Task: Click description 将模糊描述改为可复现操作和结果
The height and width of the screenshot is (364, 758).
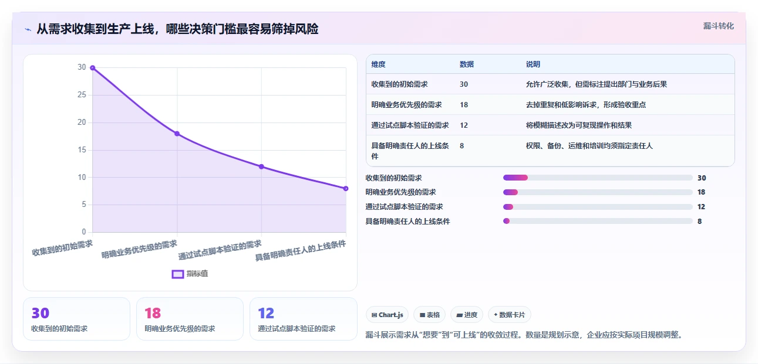Action: (579, 125)
